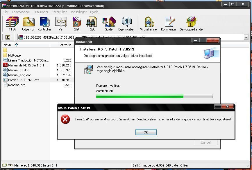The image size is (252, 170).
Task: Click the Word icon of Manual_cz.doc
Action: 6,70
